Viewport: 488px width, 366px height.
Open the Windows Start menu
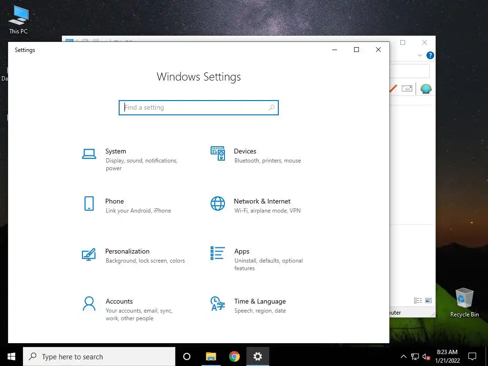[11, 356]
